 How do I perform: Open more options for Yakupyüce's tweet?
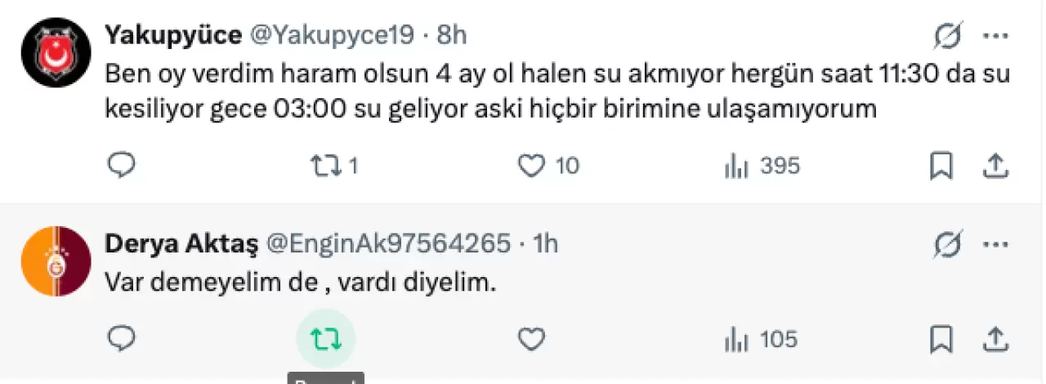coord(995,36)
